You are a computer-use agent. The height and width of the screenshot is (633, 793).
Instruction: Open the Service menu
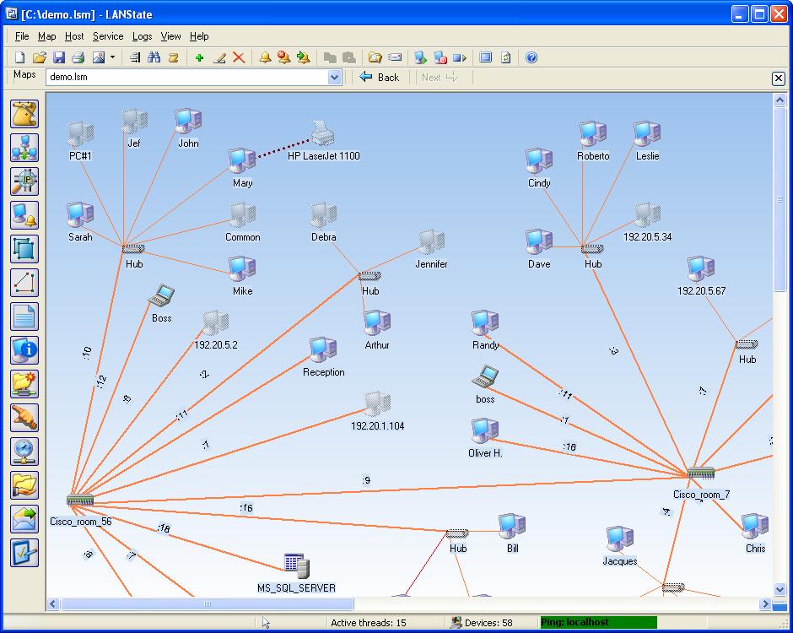(x=108, y=36)
